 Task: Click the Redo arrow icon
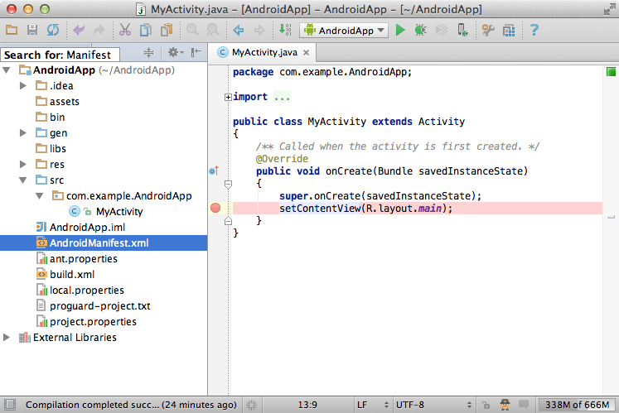(99, 30)
